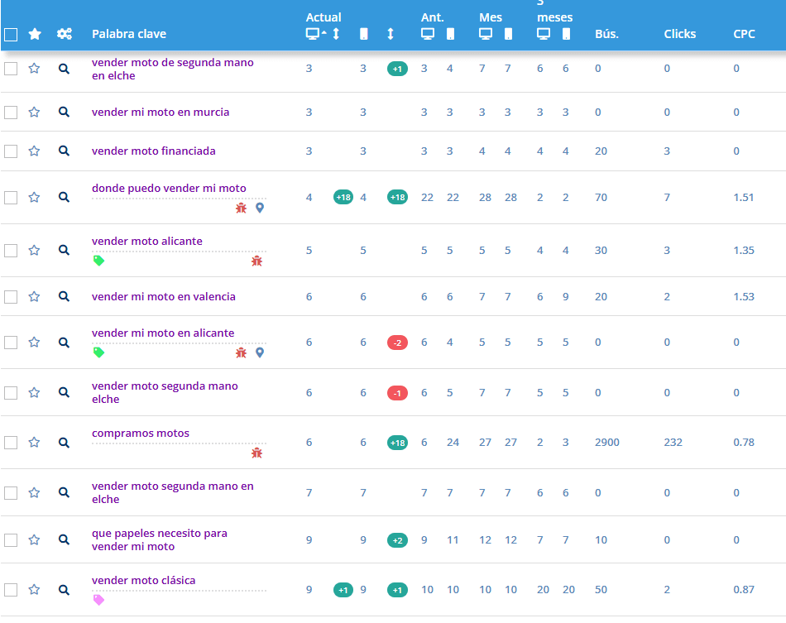Click the green tag under "vender moto alicante"
This screenshot has height=623, width=786.
point(98,261)
